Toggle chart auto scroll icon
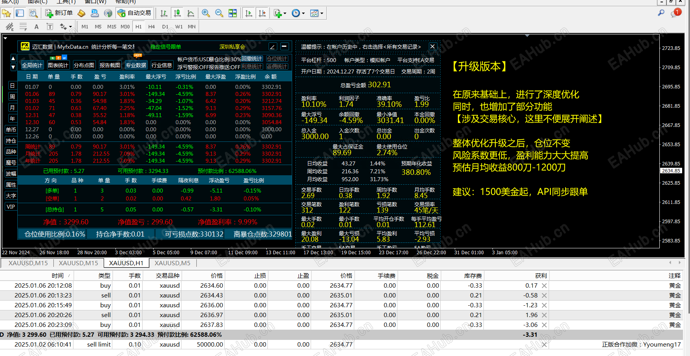690x356 pixels. coord(249,13)
